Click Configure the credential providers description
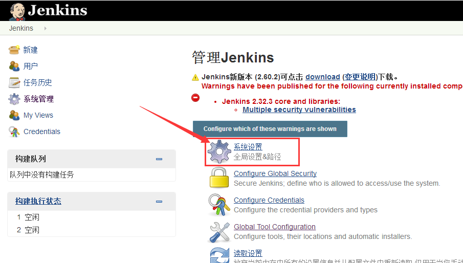 [305, 210]
